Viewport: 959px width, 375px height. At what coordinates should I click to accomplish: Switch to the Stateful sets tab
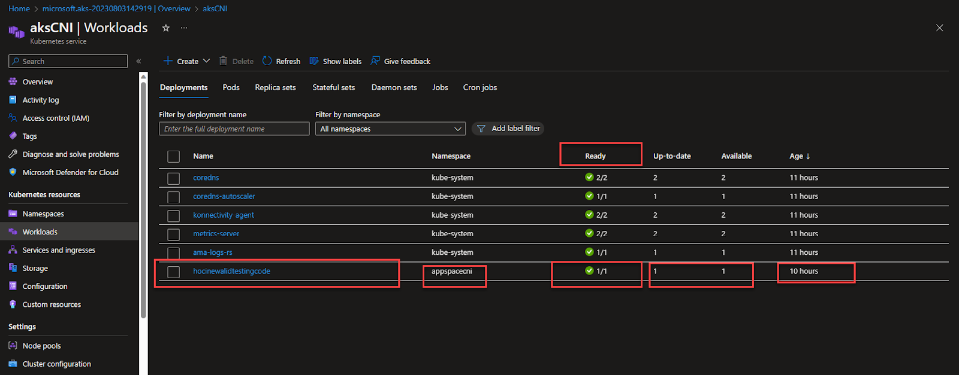[x=333, y=87]
